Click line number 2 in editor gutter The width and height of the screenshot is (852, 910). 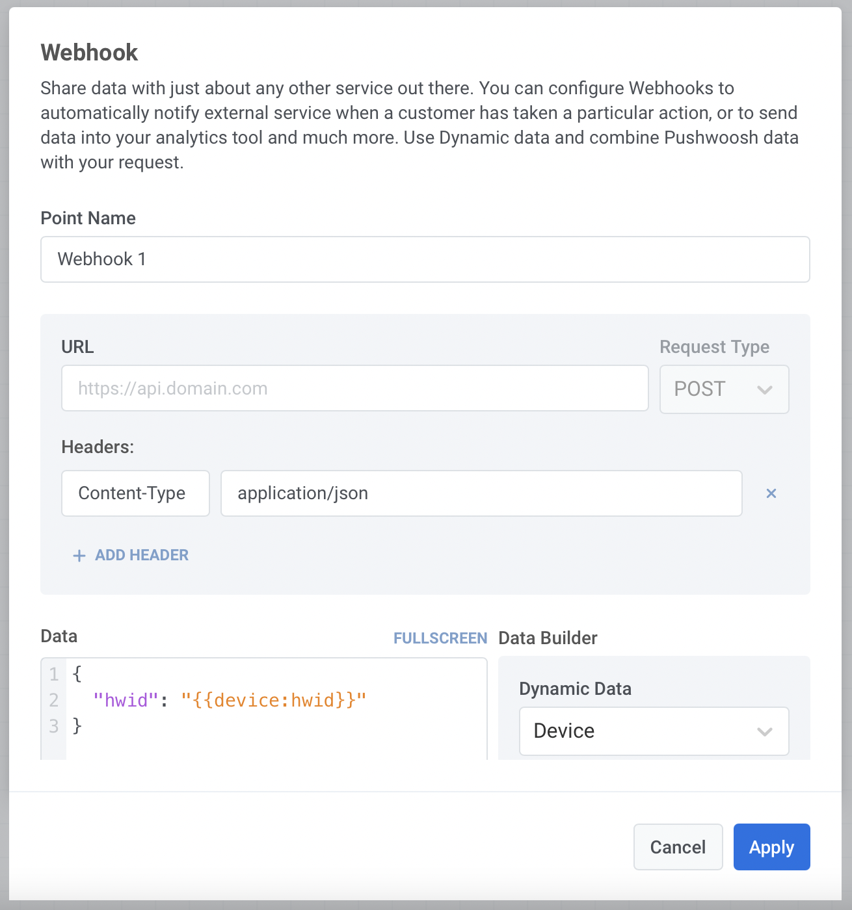tap(54, 700)
